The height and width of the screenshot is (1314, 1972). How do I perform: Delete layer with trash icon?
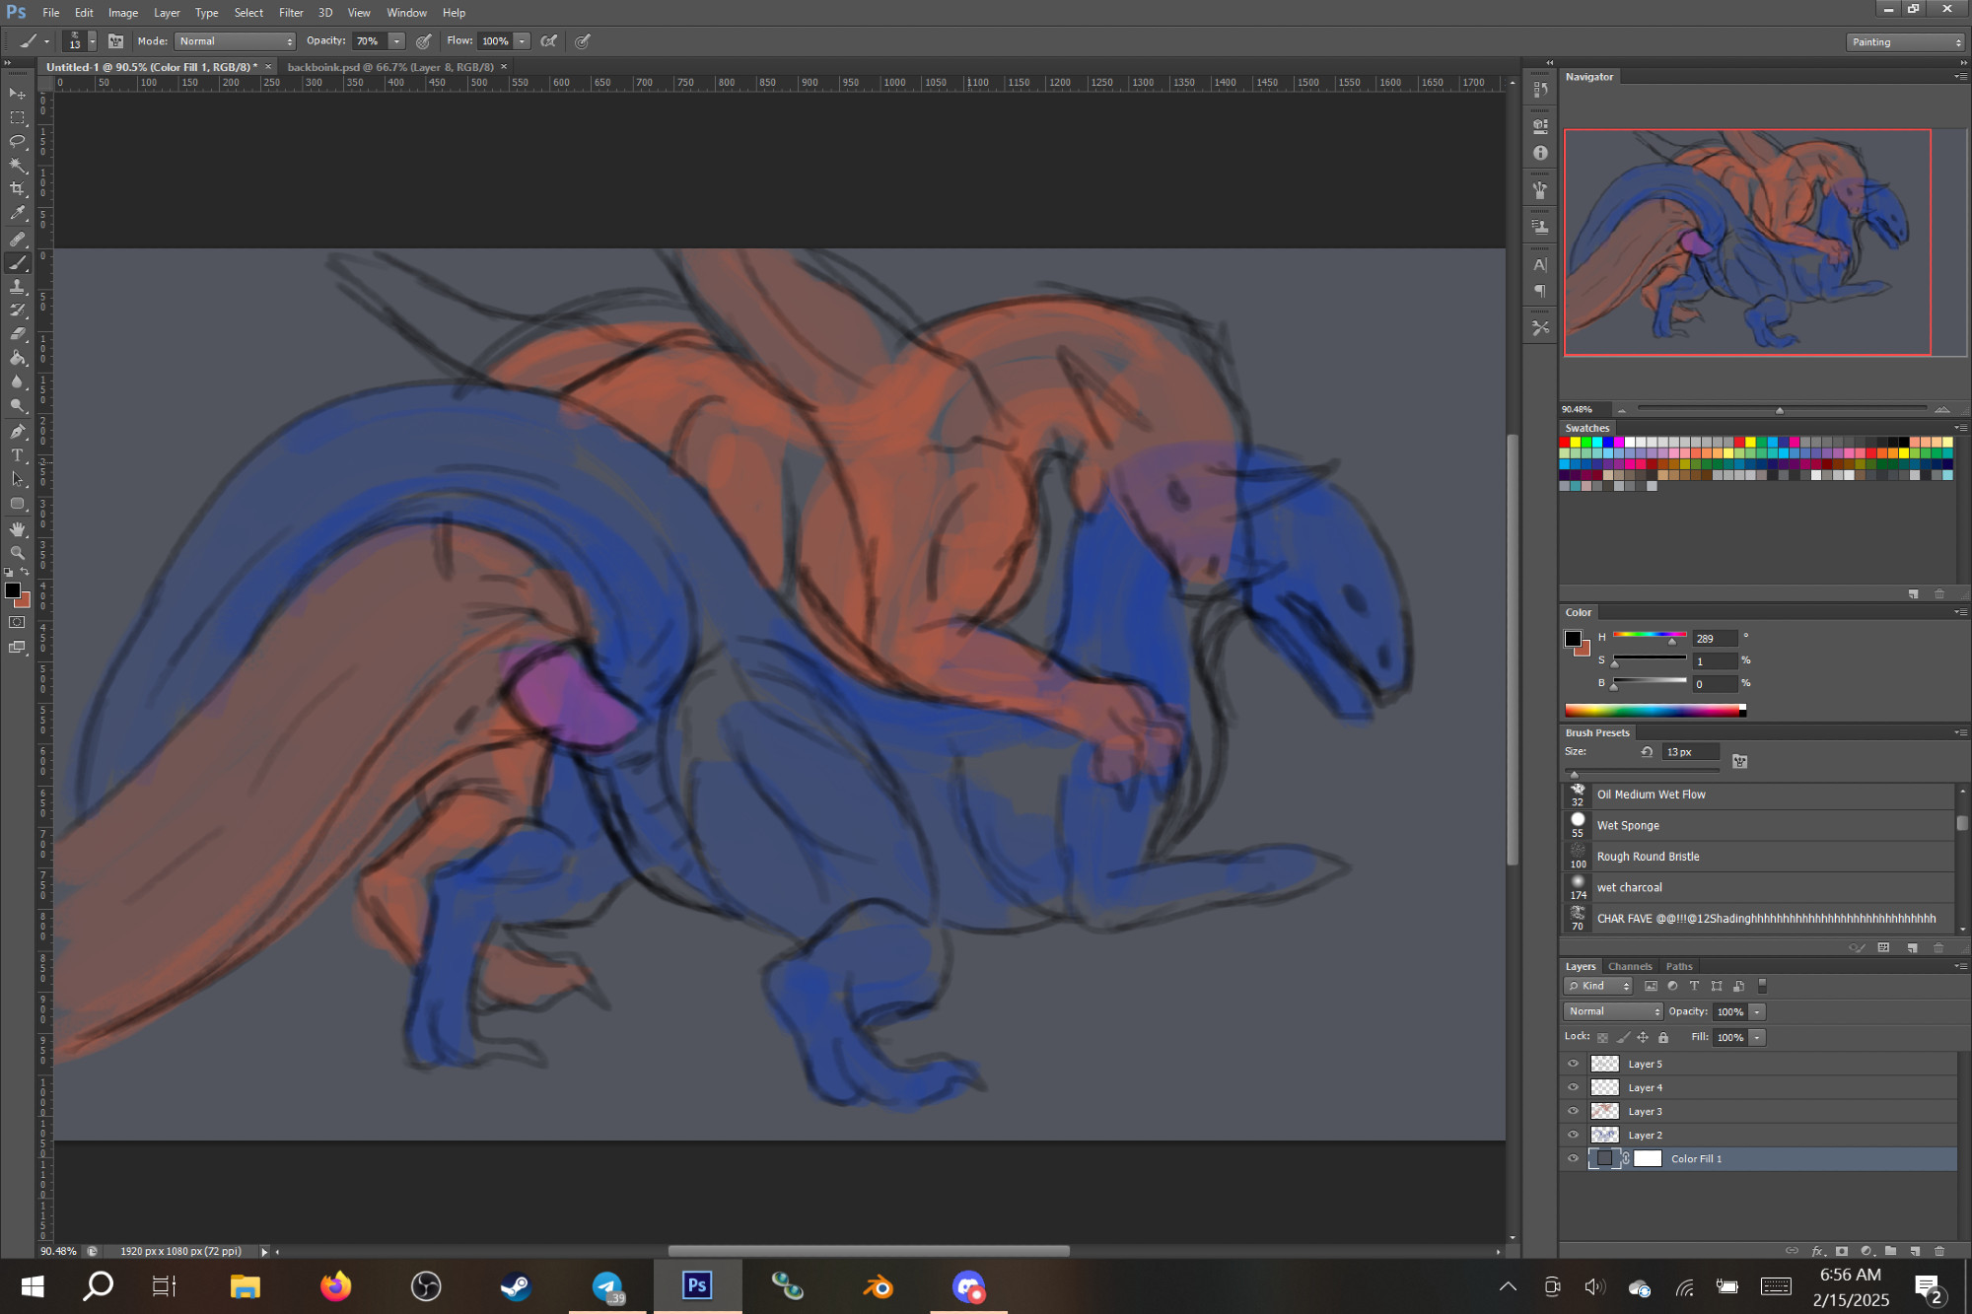pos(1938,1251)
